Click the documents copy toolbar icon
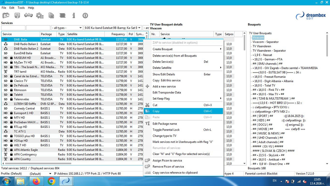330x186 pixels. coord(51,16)
